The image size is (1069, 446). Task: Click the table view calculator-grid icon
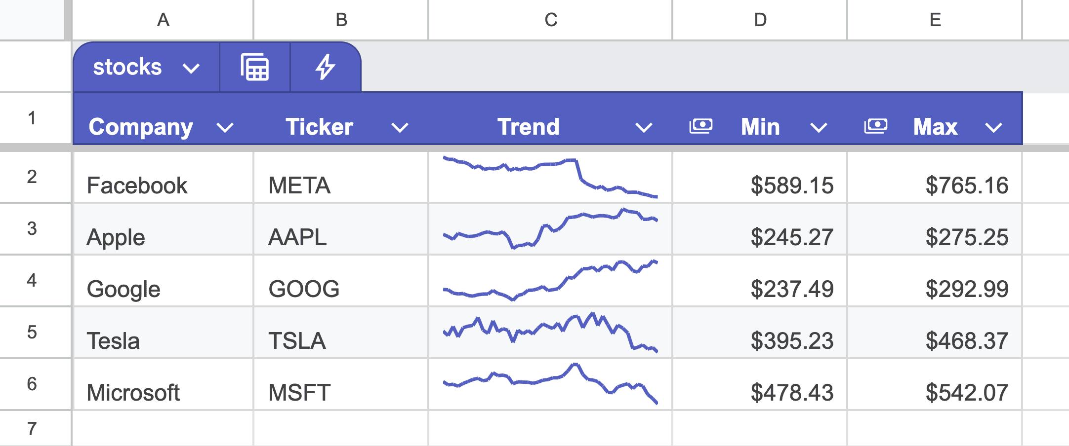[255, 67]
